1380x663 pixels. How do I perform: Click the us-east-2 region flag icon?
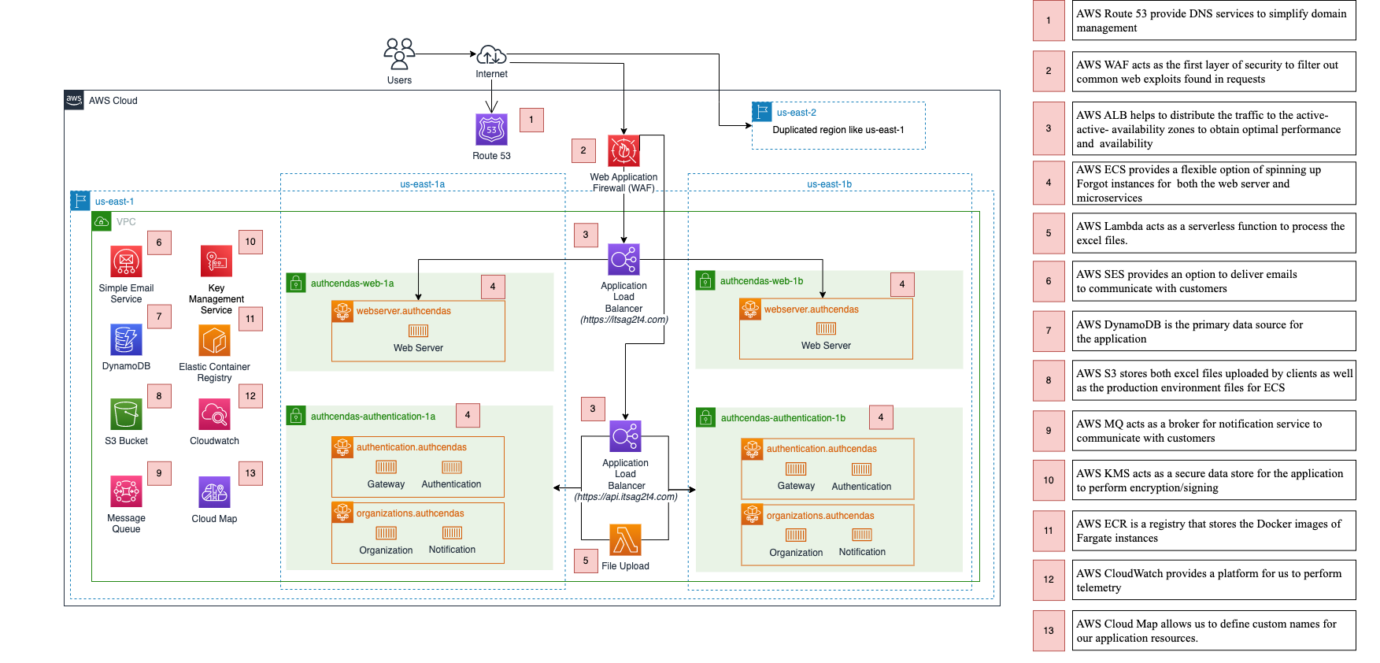(x=762, y=112)
